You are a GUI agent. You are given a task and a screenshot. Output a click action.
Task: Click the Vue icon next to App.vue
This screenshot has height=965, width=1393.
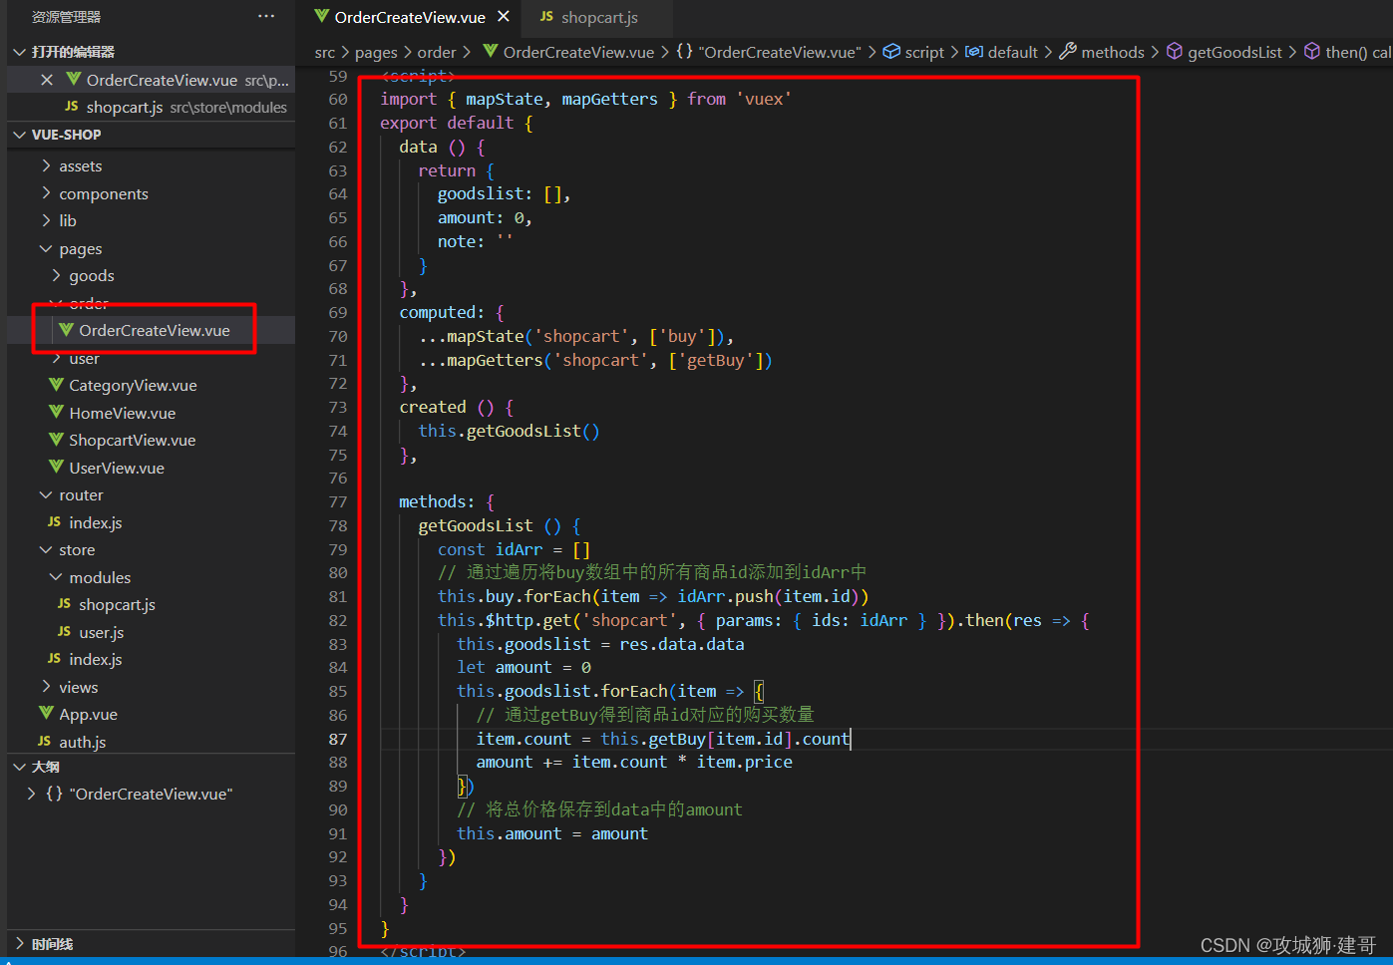(x=47, y=714)
